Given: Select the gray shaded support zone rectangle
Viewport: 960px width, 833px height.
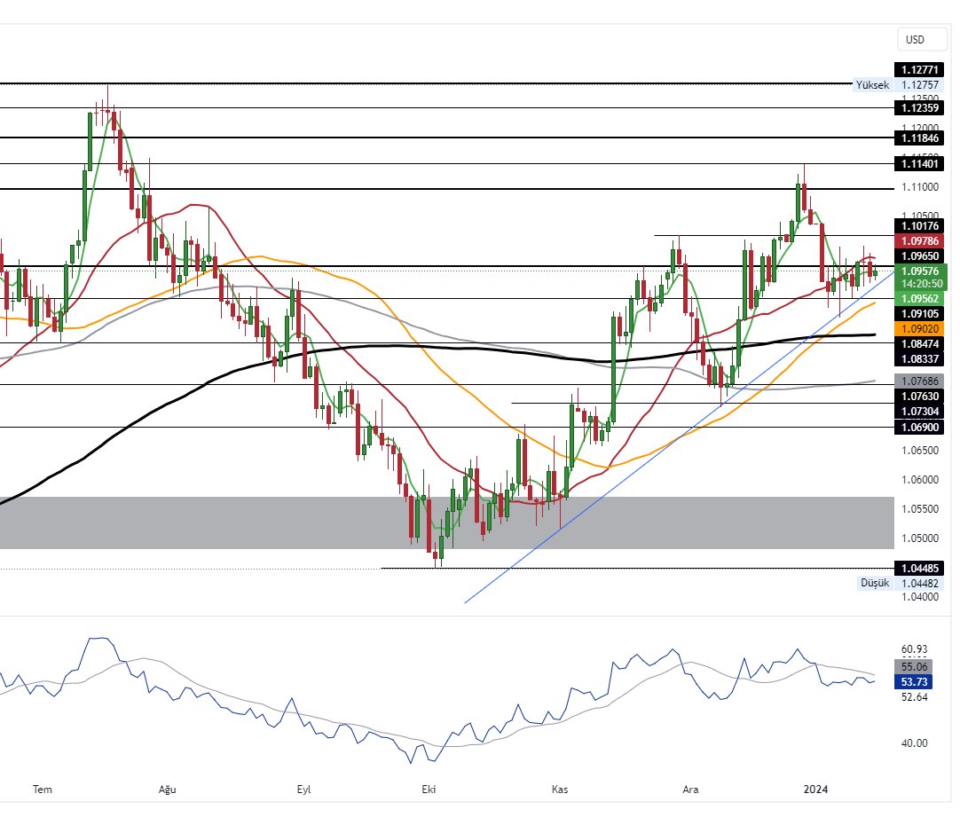Looking at the screenshot, I should (444, 523).
